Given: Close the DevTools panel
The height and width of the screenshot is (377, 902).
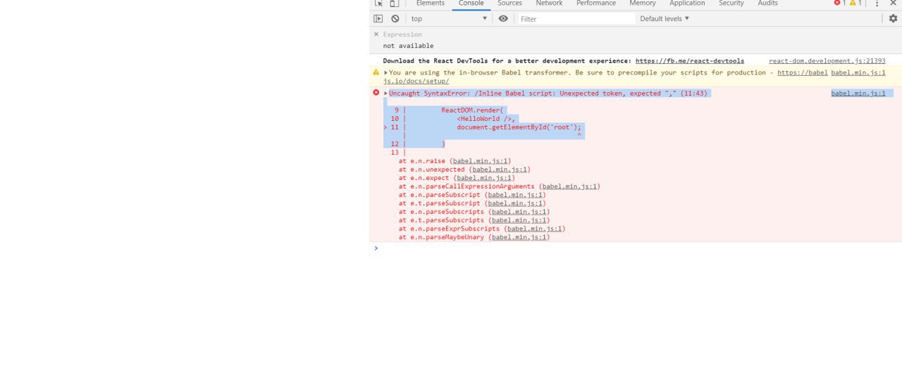Looking at the screenshot, I should coord(893,4).
